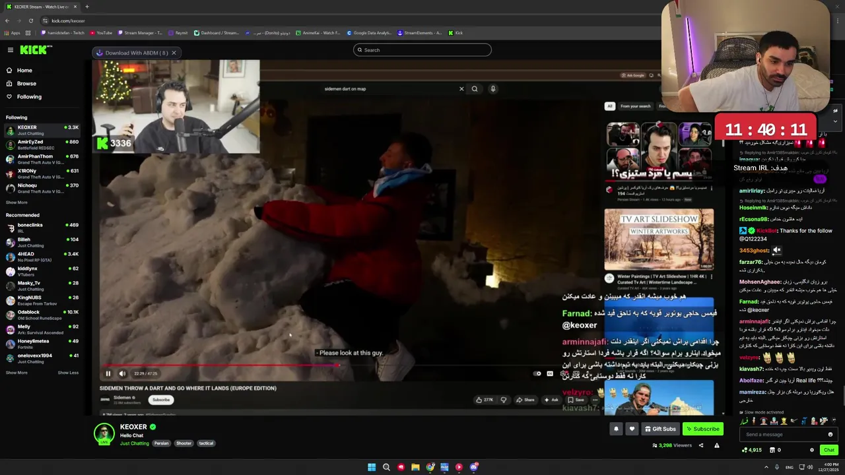Click the report warning triangle icon

(716, 445)
